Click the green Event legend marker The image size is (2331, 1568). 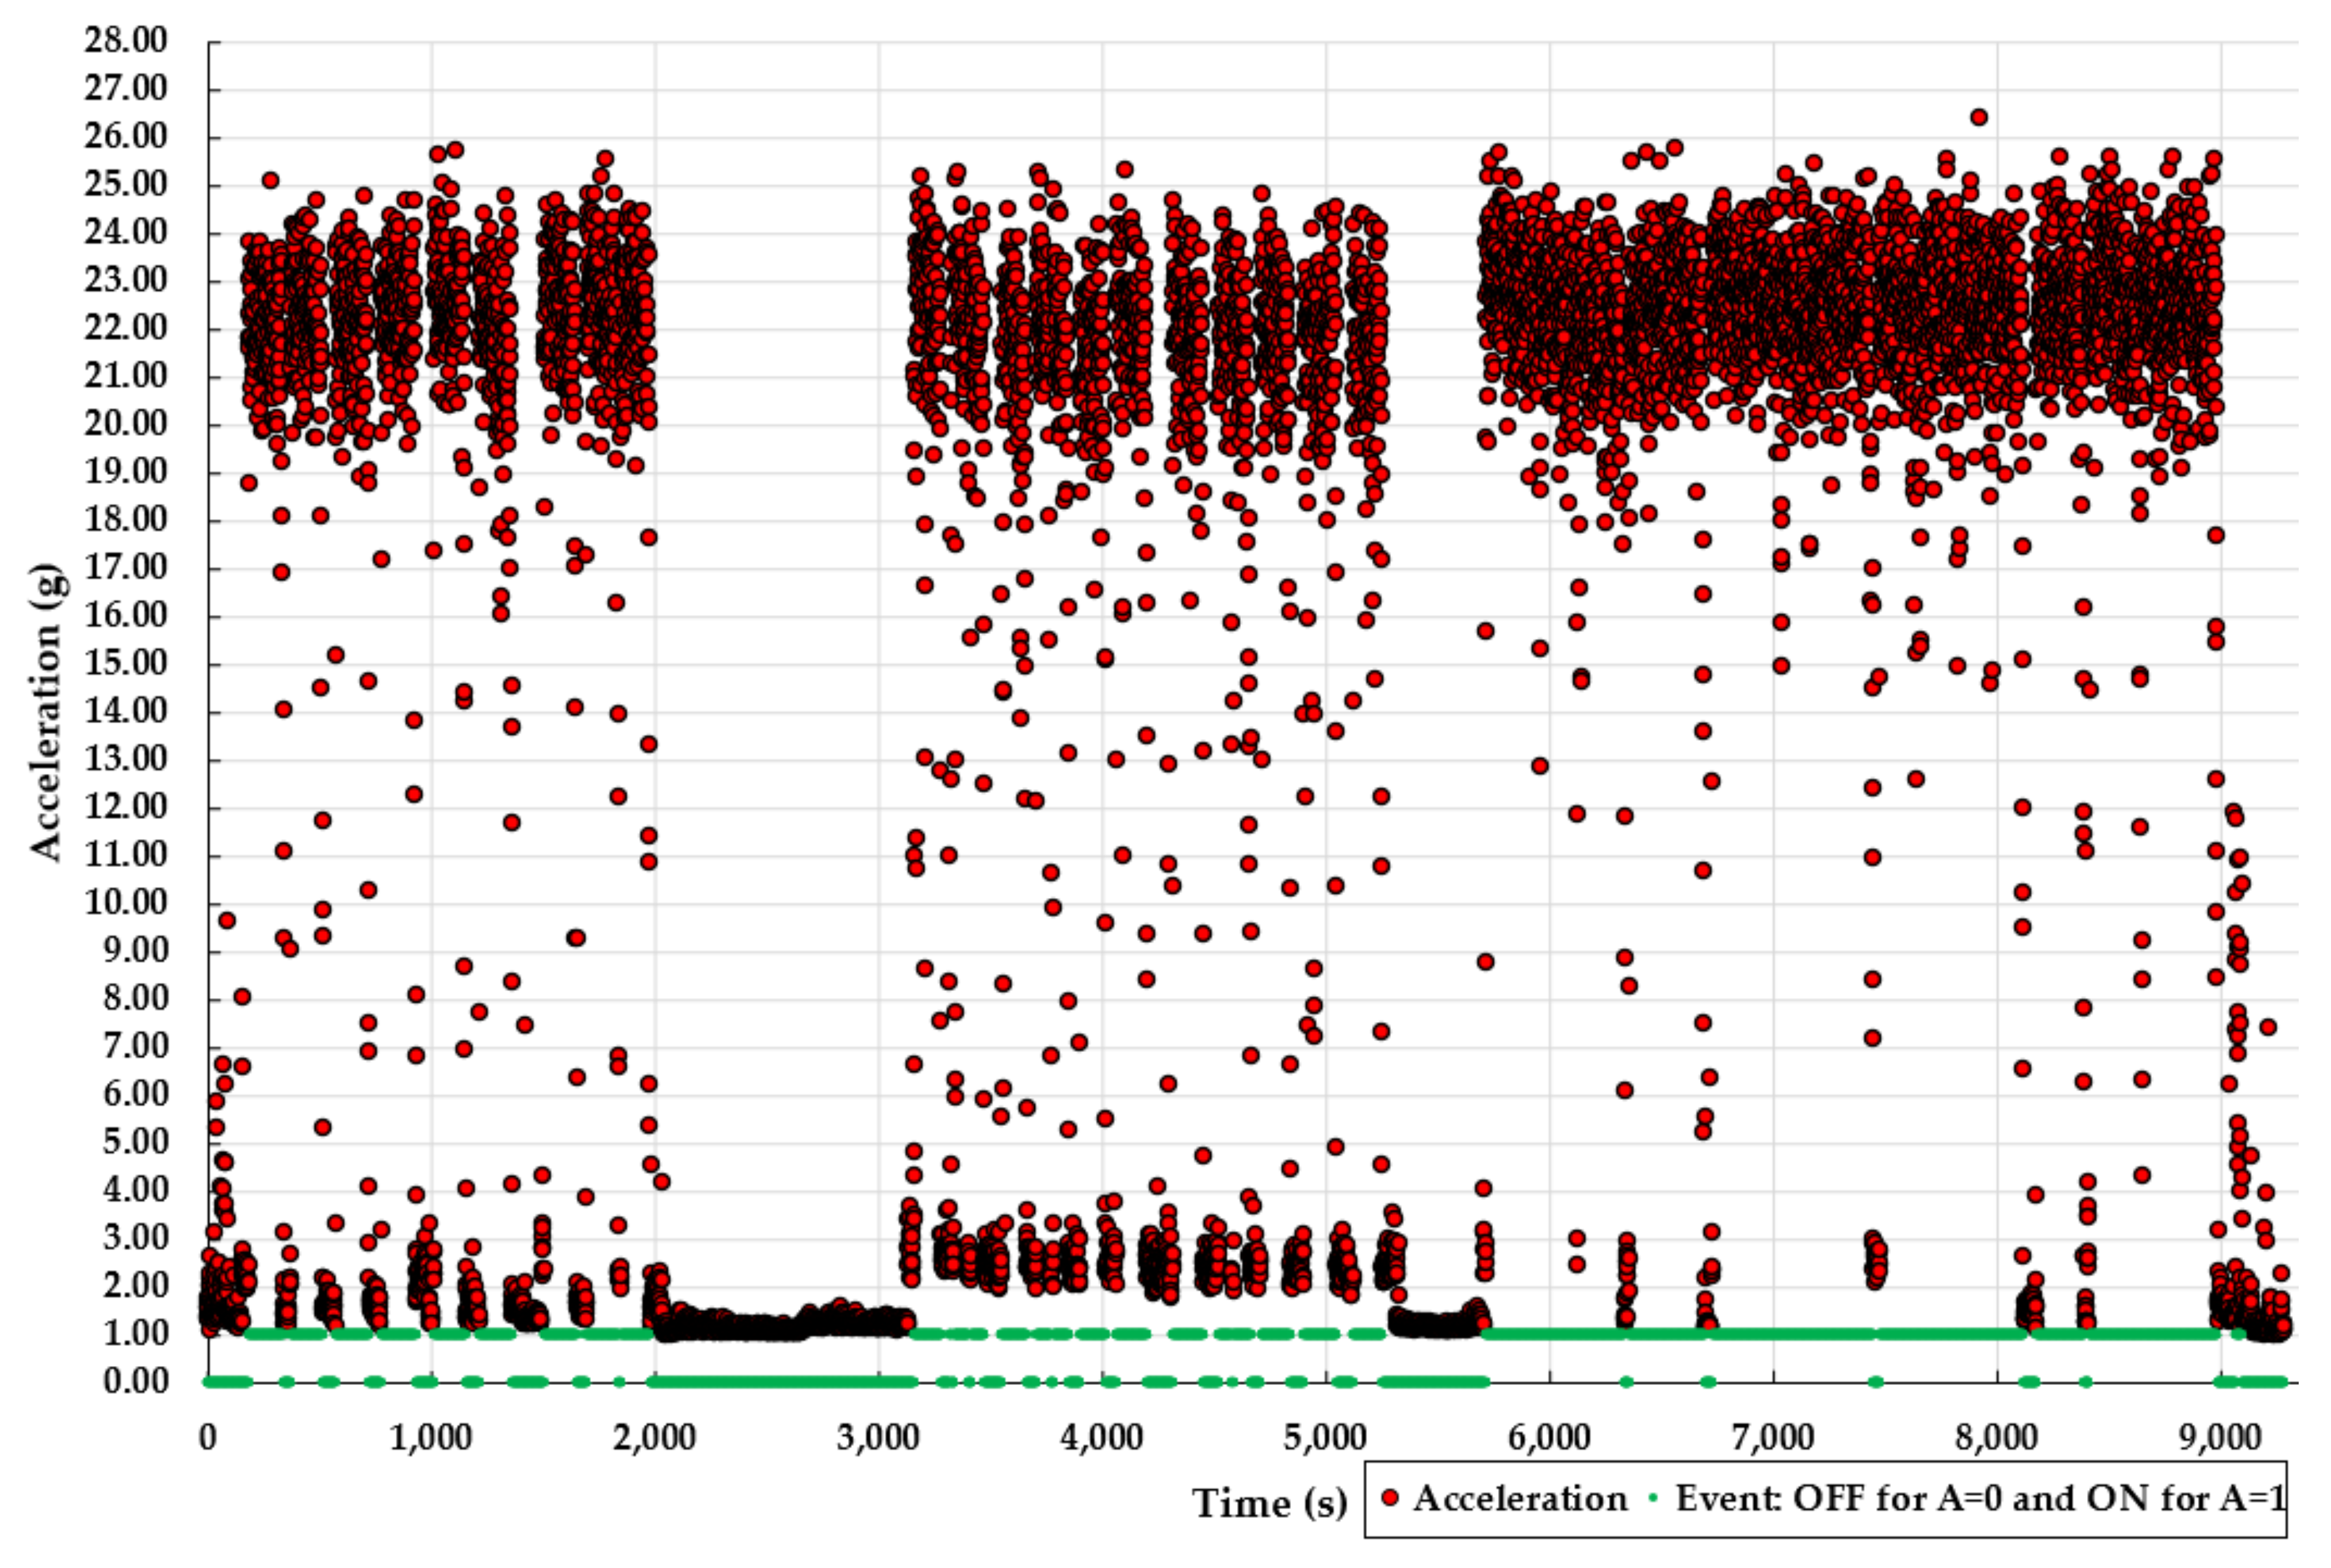1652,1497
